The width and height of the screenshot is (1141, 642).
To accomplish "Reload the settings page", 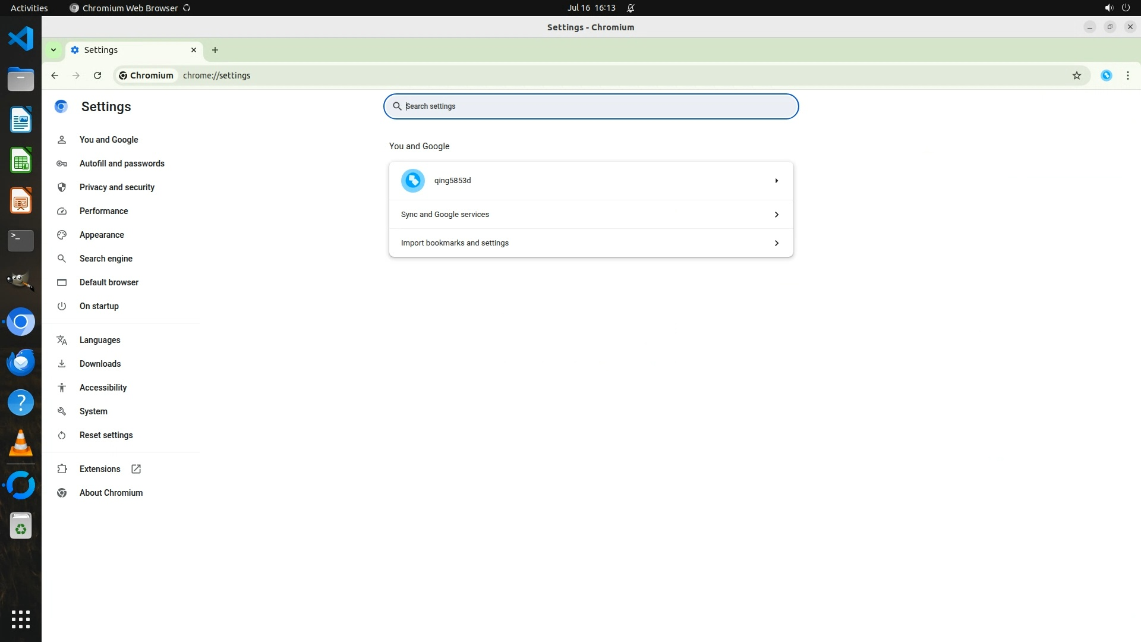I will (x=97, y=75).
